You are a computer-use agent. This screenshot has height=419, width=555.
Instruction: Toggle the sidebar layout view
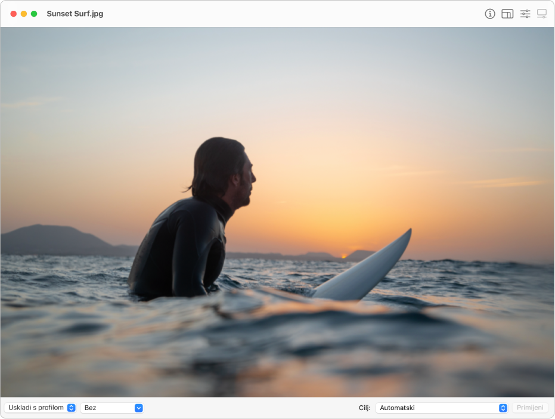(x=507, y=13)
